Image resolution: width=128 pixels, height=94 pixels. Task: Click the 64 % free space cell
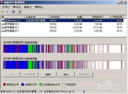tap(120, 31)
